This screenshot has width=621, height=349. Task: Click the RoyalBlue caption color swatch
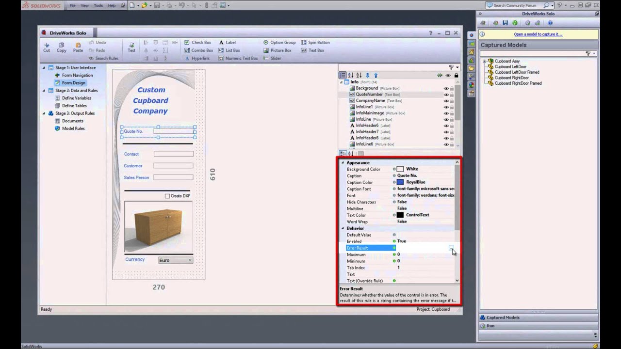coord(400,182)
